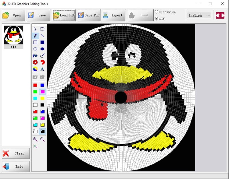This screenshot has width=229, height=179.
Task: Choose the white foreground color swatch
Action: pyautogui.click(x=35, y=105)
